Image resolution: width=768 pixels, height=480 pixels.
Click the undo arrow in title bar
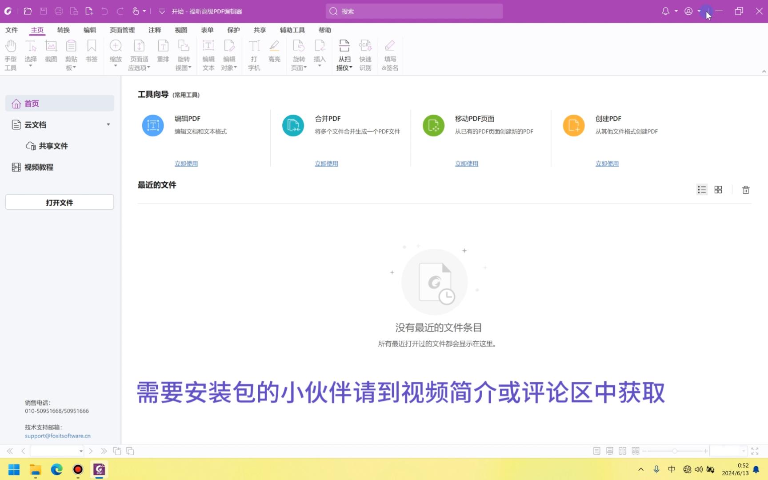(x=104, y=11)
